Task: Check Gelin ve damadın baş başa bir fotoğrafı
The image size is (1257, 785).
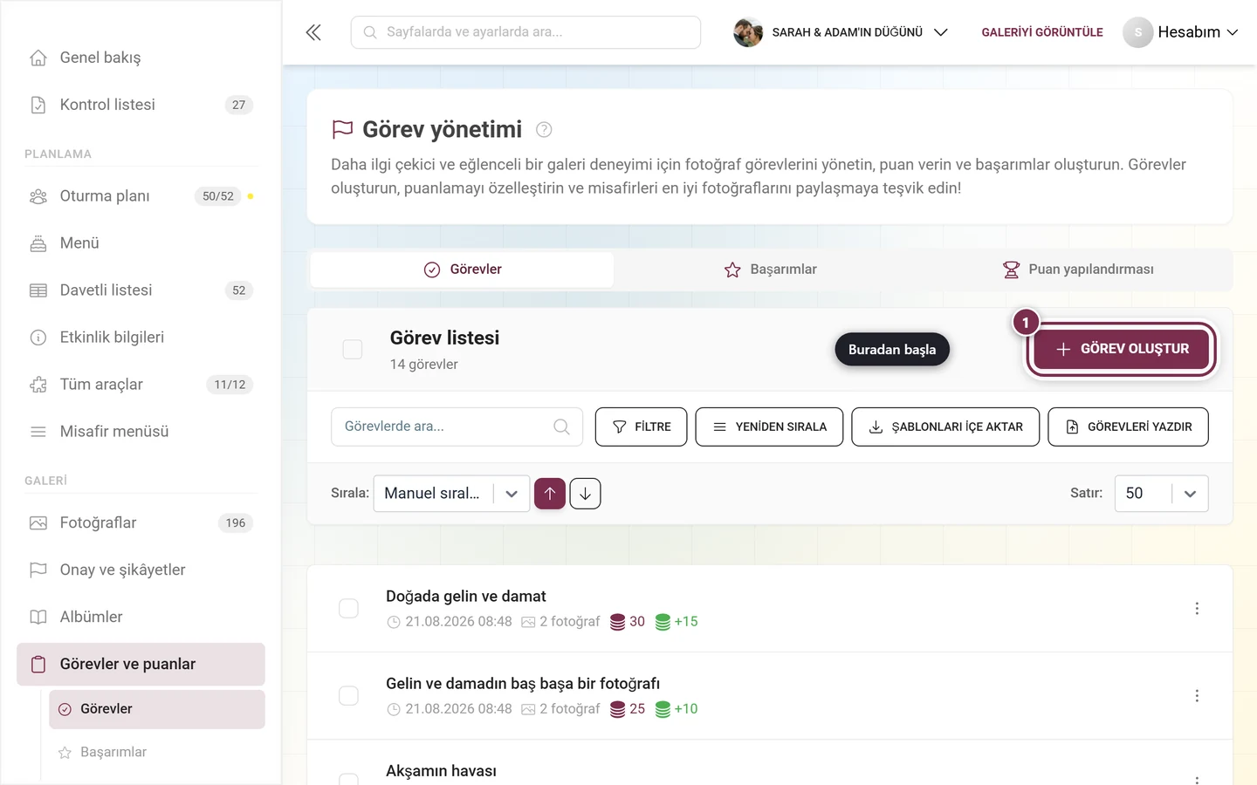Action: [348, 696]
